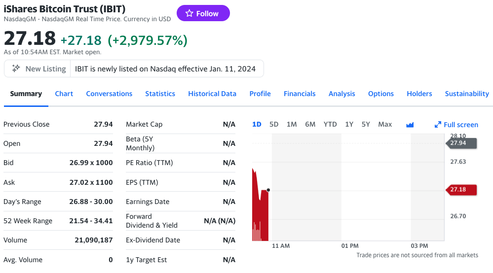The image size is (493, 273).
Task: Select the 5Y chart range
Action: pos(366,124)
